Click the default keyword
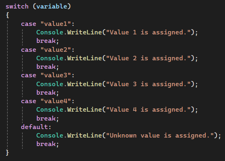Screen dimensions: 225x161 tap(34, 127)
